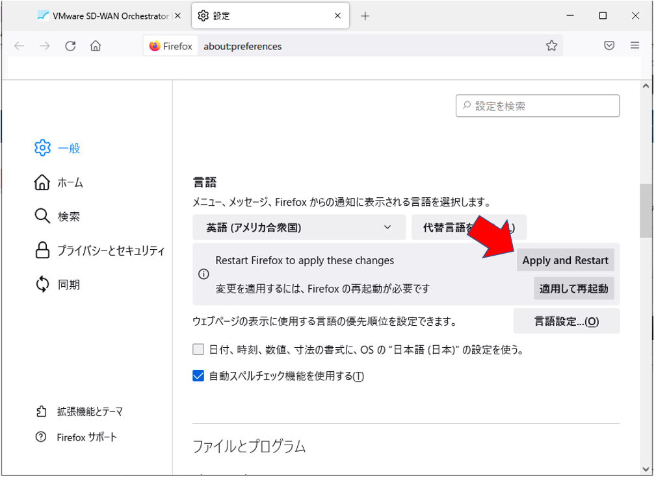Click the Firefox identity icon in address bar

click(171, 46)
